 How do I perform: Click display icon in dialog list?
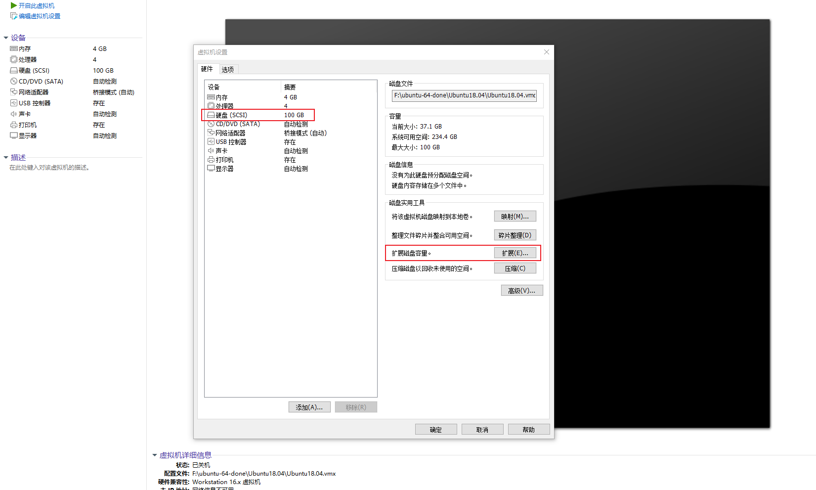point(211,169)
